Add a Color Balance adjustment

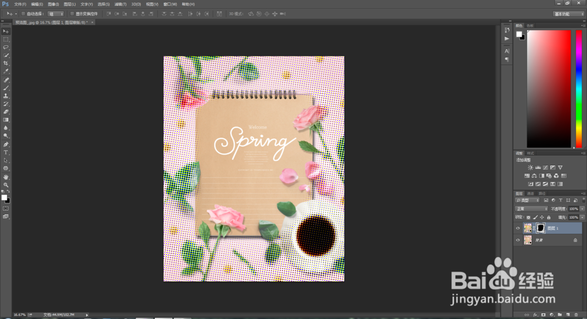(534, 176)
